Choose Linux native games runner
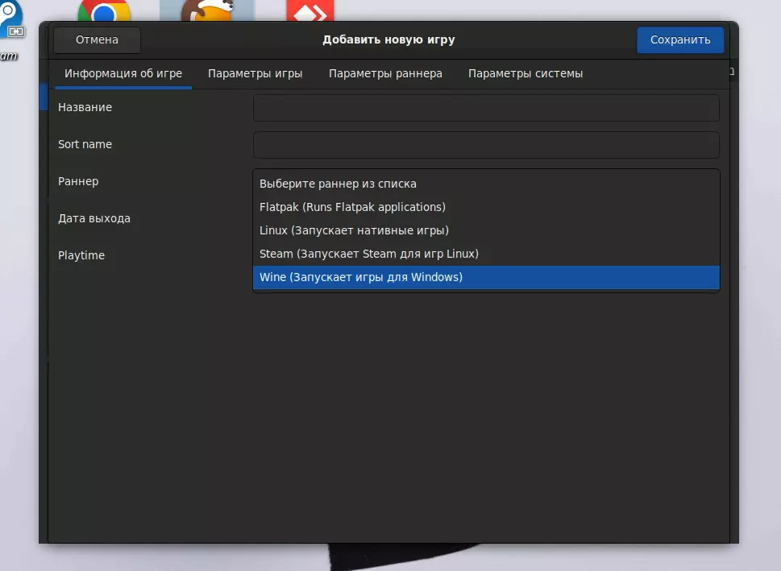Screen dimensions: 781x571 click(x=486, y=230)
